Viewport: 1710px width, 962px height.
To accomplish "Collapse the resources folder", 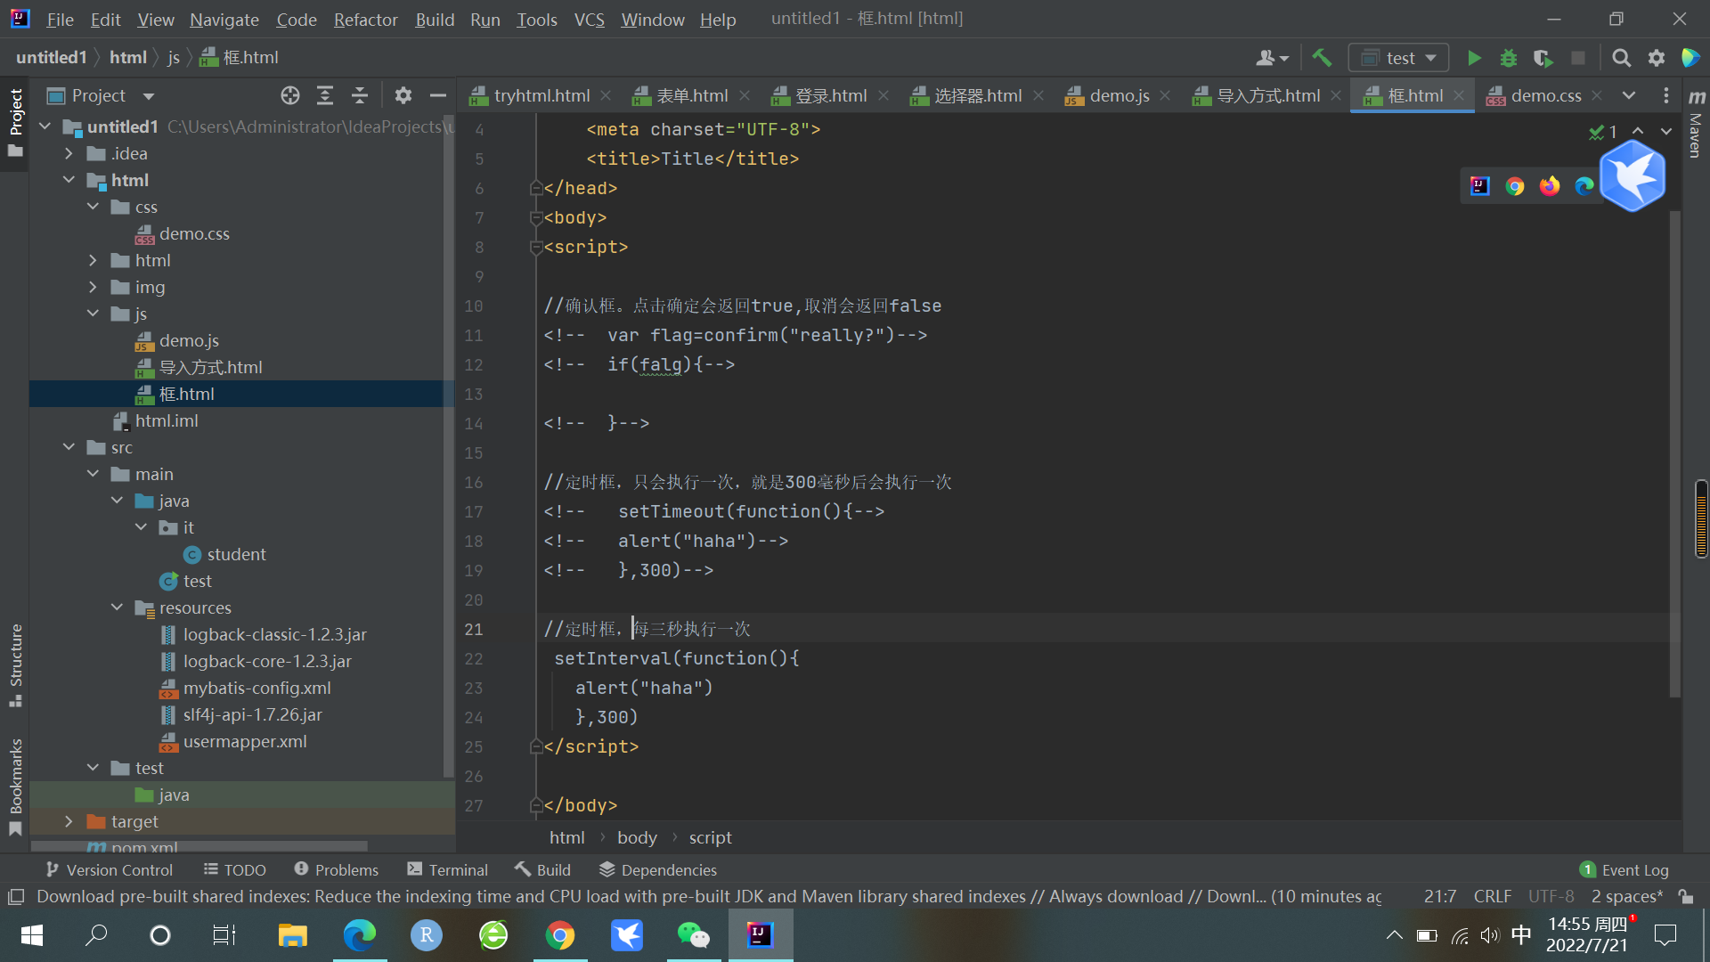I will 117,607.
